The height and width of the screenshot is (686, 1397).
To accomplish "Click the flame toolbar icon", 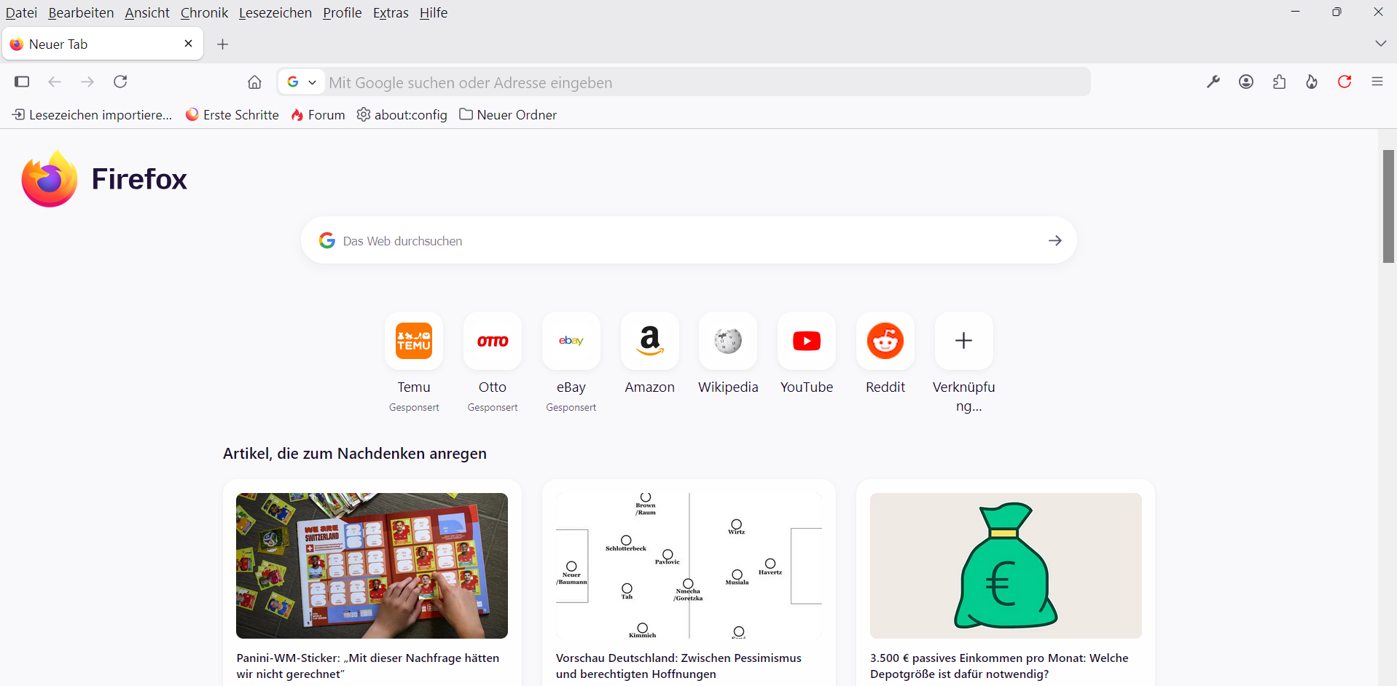I will point(1312,82).
